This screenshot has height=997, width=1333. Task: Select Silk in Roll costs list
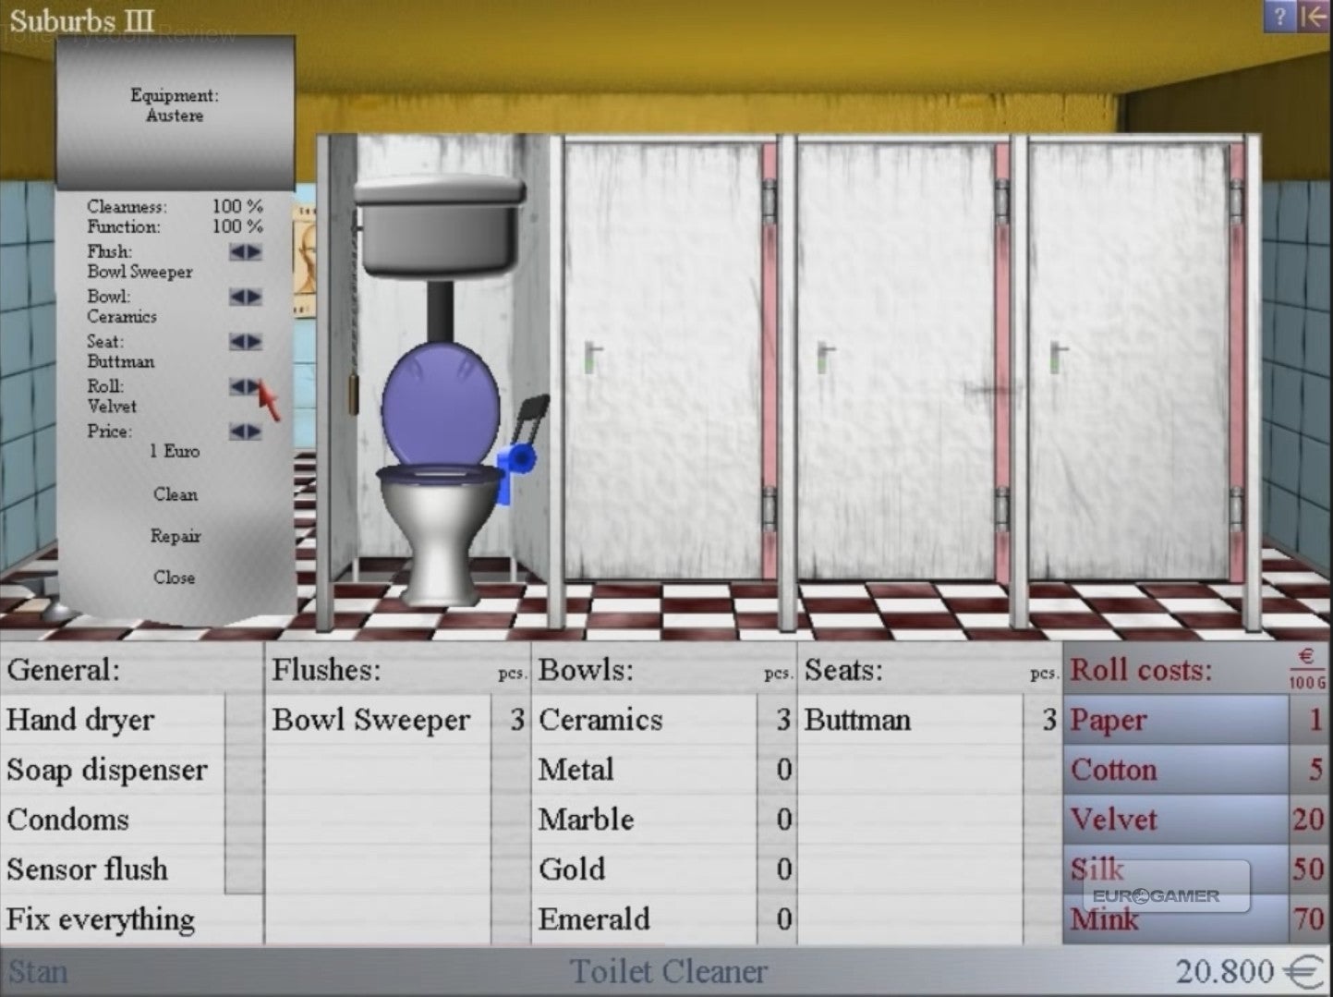(1097, 869)
